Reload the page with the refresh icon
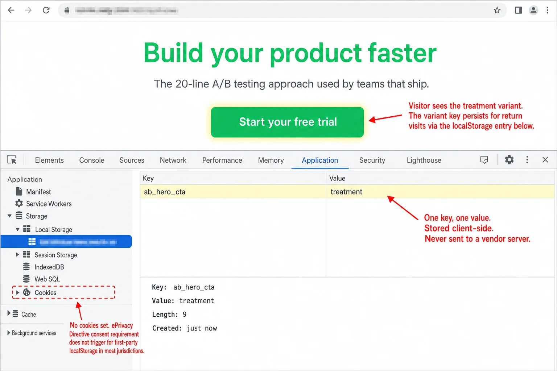This screenshot has height=371, width=557. 46,10
